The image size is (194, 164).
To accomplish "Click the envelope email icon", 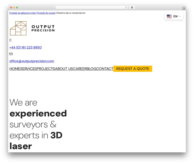I will click(x=11, y=54).
